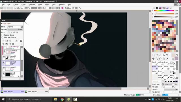
Task: Choose the Eyedropper color picker tool
Action: 167,59
